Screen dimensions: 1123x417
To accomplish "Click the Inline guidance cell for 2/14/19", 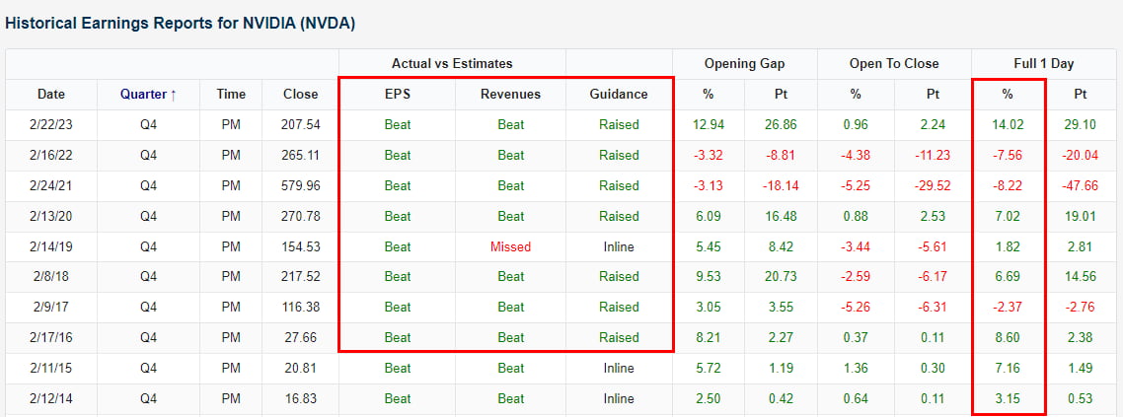I will point(619,246).
